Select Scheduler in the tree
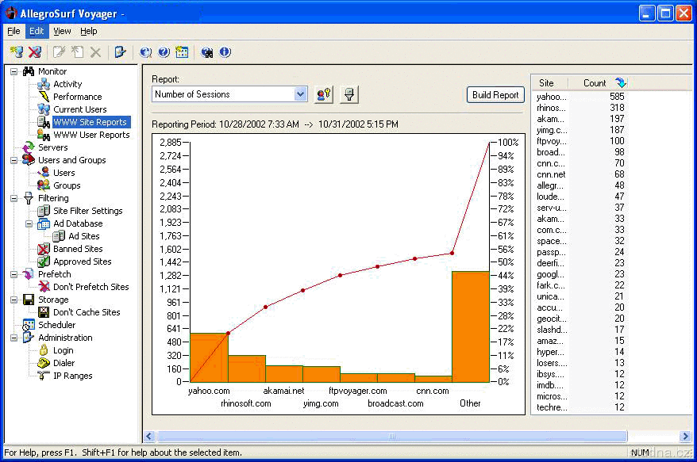 pyautogui.click(x=57, y=325)
